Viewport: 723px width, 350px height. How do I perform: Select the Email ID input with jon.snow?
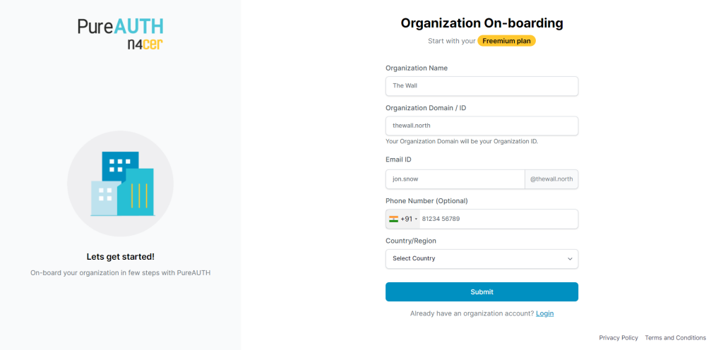(455, 179)
